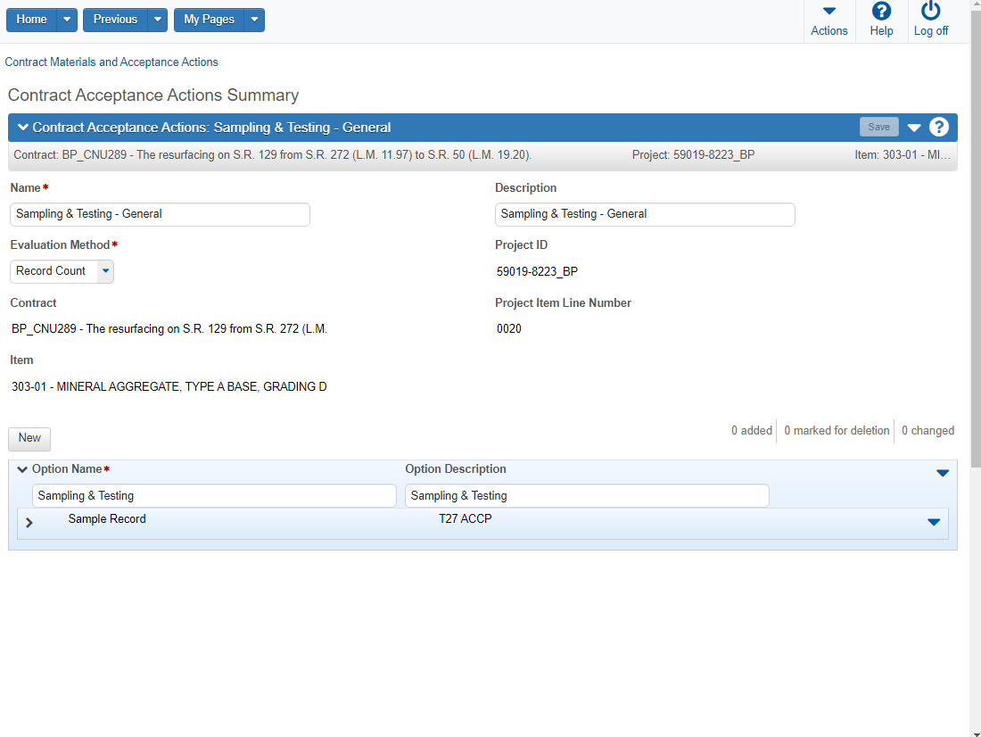
Task: Click the Option Description input field
Action: point(586,496)
